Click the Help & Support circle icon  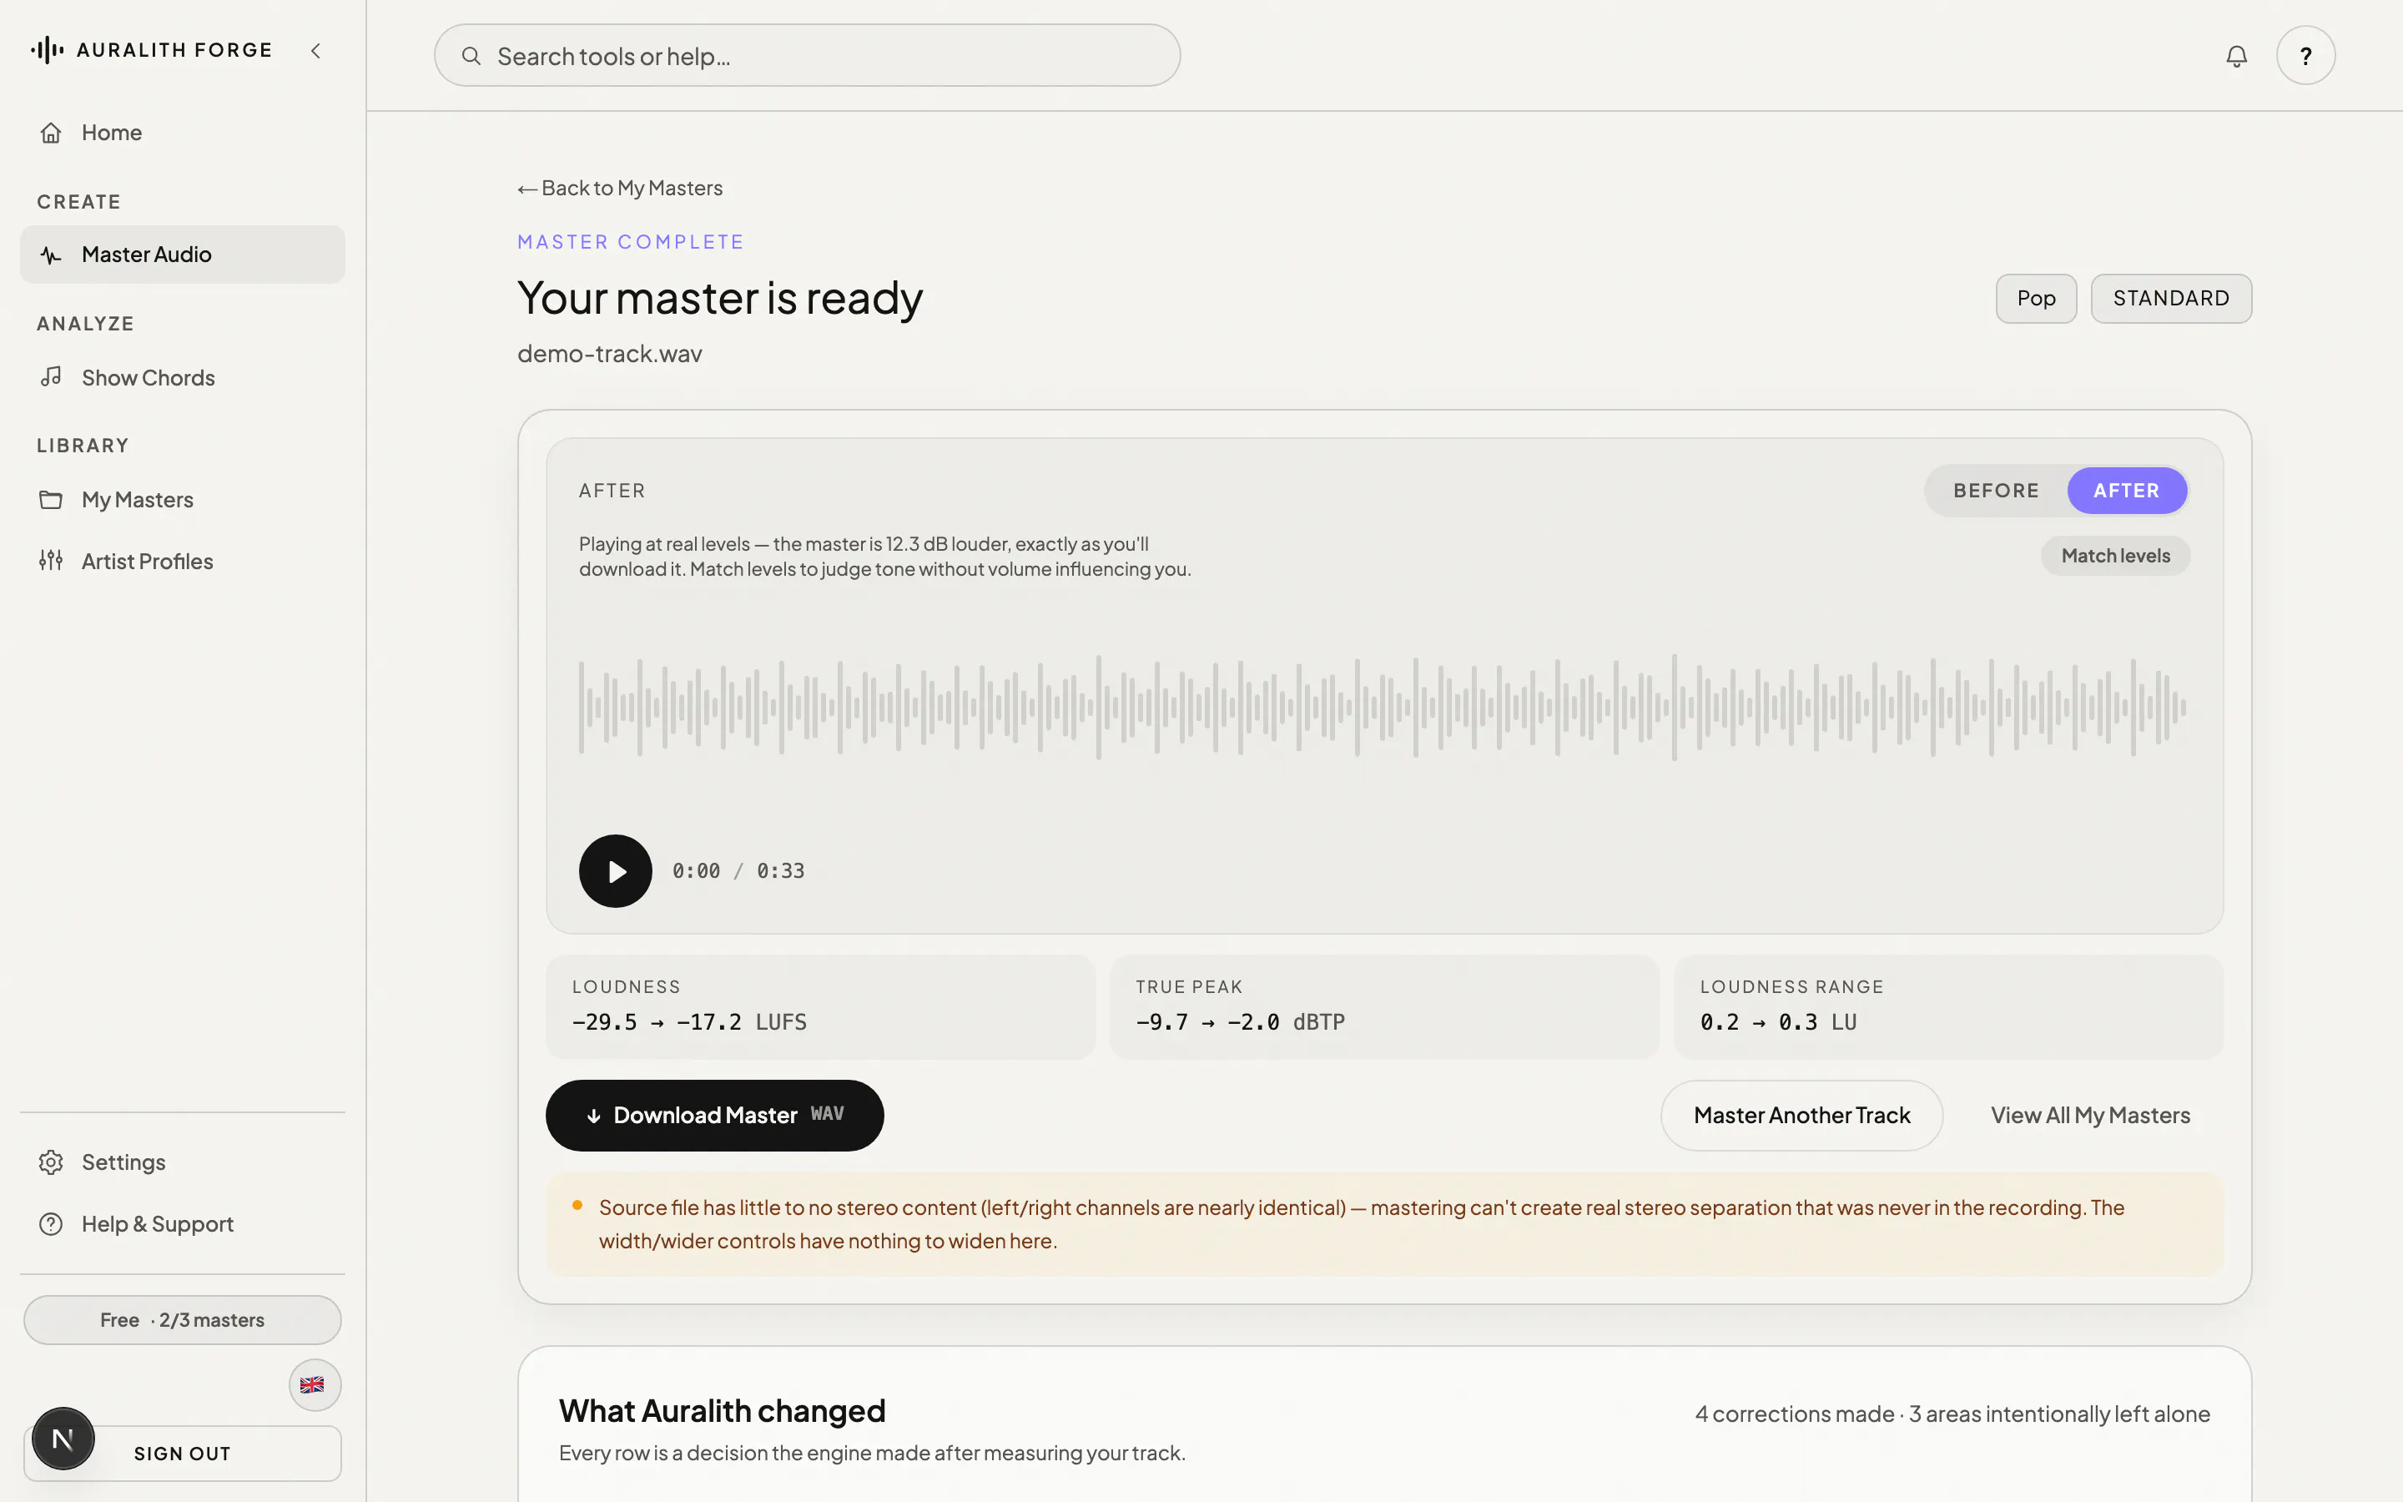click(51, 1224)
